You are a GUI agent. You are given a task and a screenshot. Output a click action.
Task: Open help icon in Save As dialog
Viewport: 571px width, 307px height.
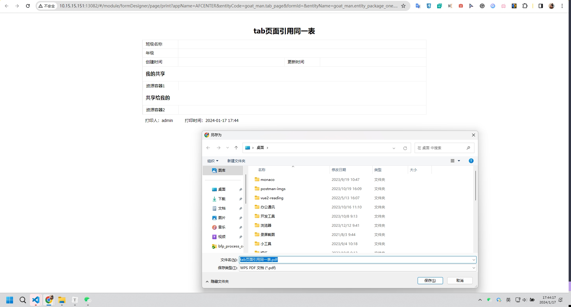[x=471, y=161]
